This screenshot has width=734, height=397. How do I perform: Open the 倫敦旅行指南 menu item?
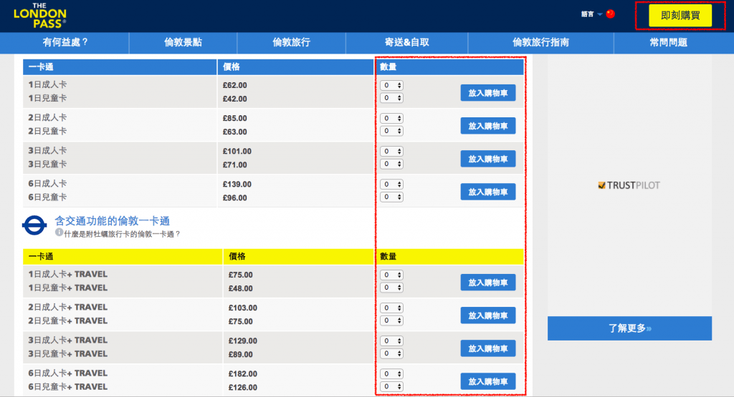pos(540,42)
